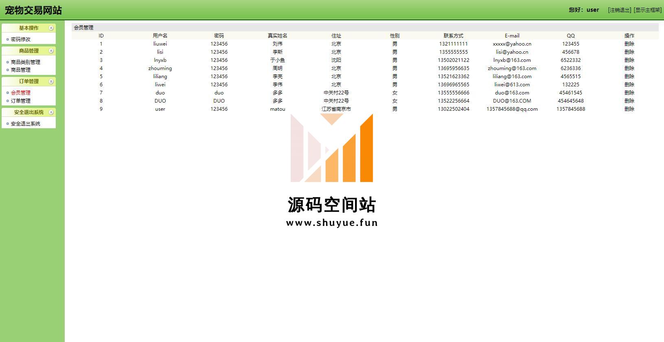Click username liliang in the table
The image size is (664, 342).
(x=160, y=77)
